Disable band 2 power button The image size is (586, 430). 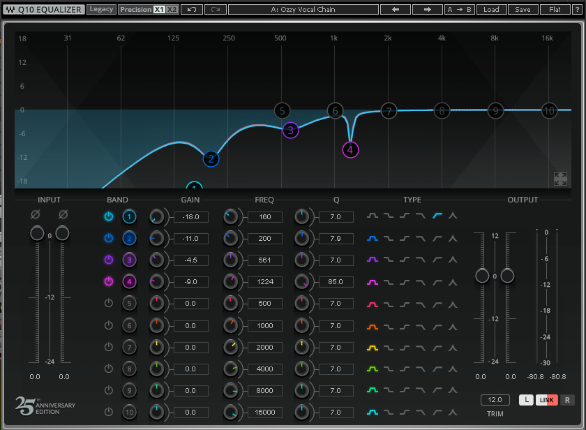click(x=109, y=238)
